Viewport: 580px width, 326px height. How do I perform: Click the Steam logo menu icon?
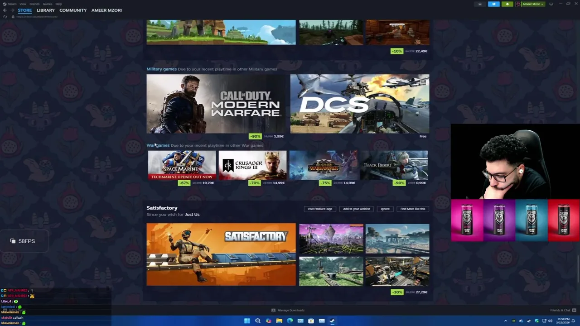(x=4, y=4)
